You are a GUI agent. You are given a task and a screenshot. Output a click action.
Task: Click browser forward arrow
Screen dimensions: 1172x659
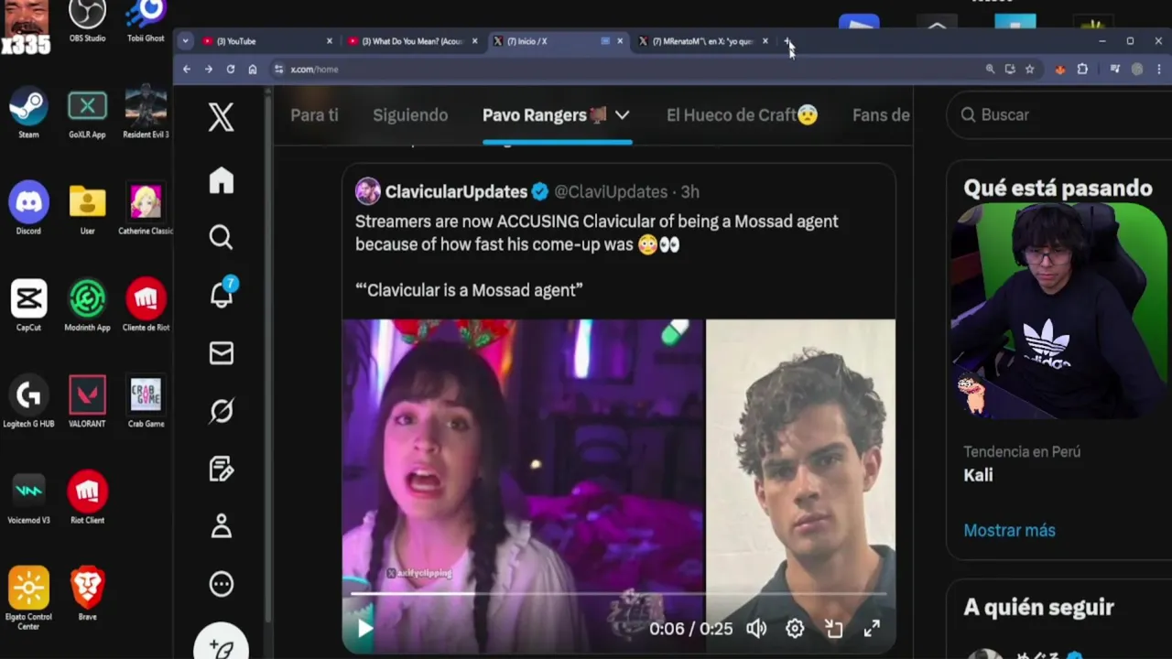tap(209, 69)
